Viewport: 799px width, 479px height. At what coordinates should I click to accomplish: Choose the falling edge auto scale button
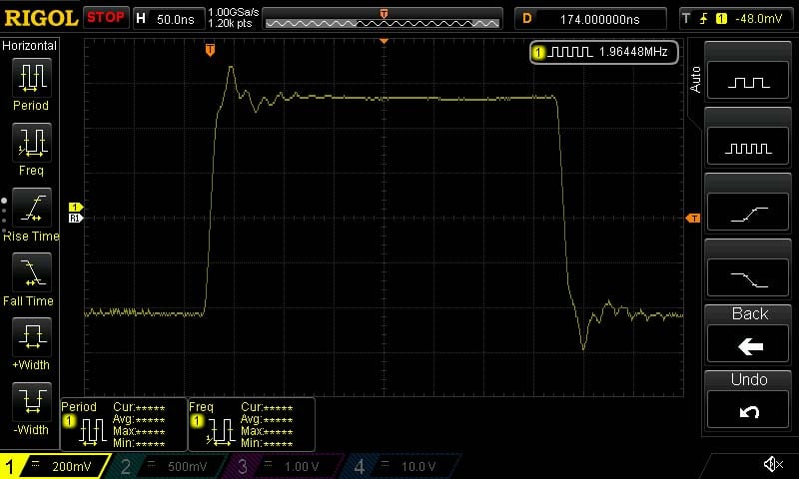[x=747, y=278]
